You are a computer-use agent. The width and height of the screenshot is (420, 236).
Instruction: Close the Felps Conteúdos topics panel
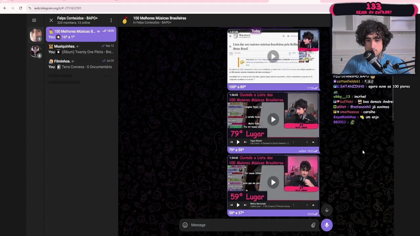click(51, 20)
